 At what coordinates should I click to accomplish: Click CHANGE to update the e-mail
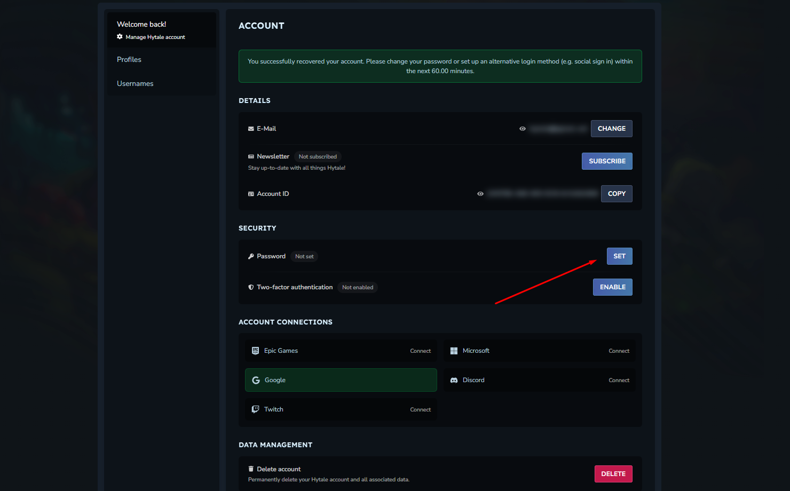[x=611, y=129]
